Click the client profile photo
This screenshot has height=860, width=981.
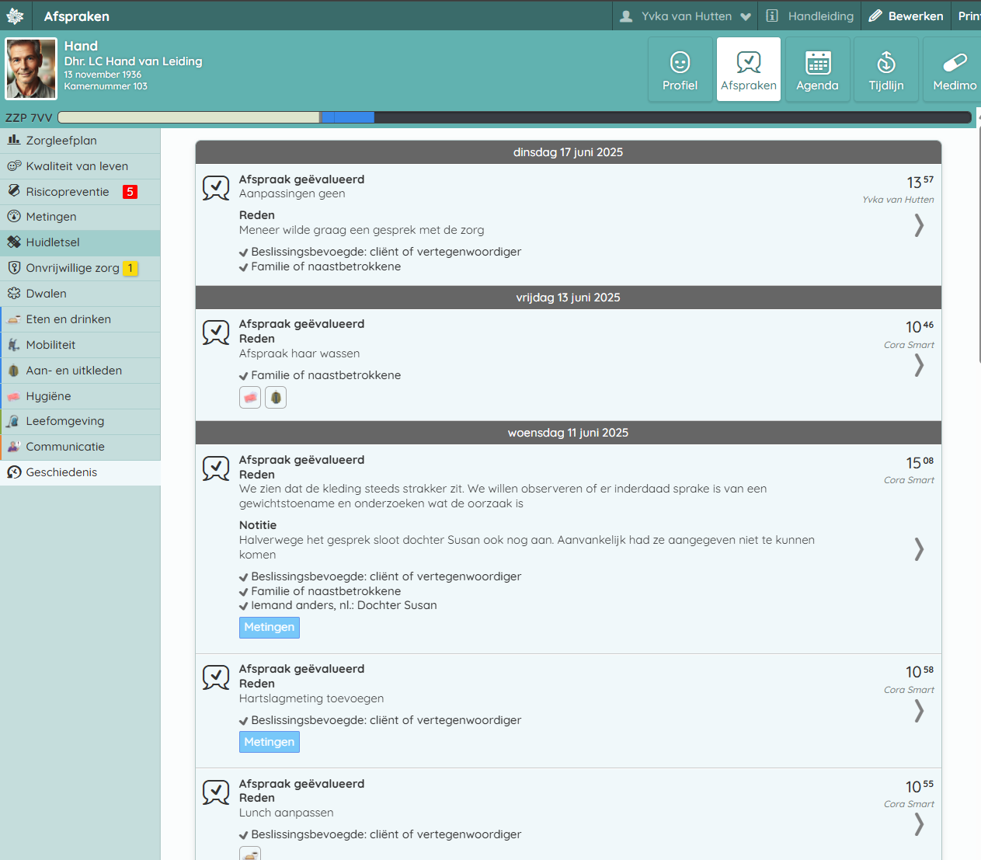pyautogui.click(x=31, y=69)
